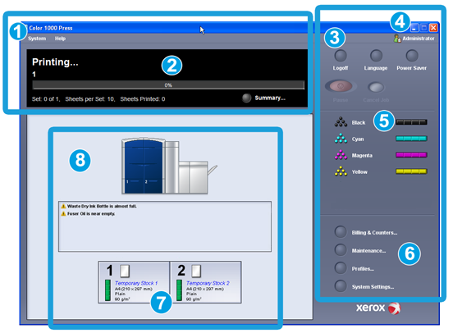Click the Tray 1 paper icon

pos(125,271)
